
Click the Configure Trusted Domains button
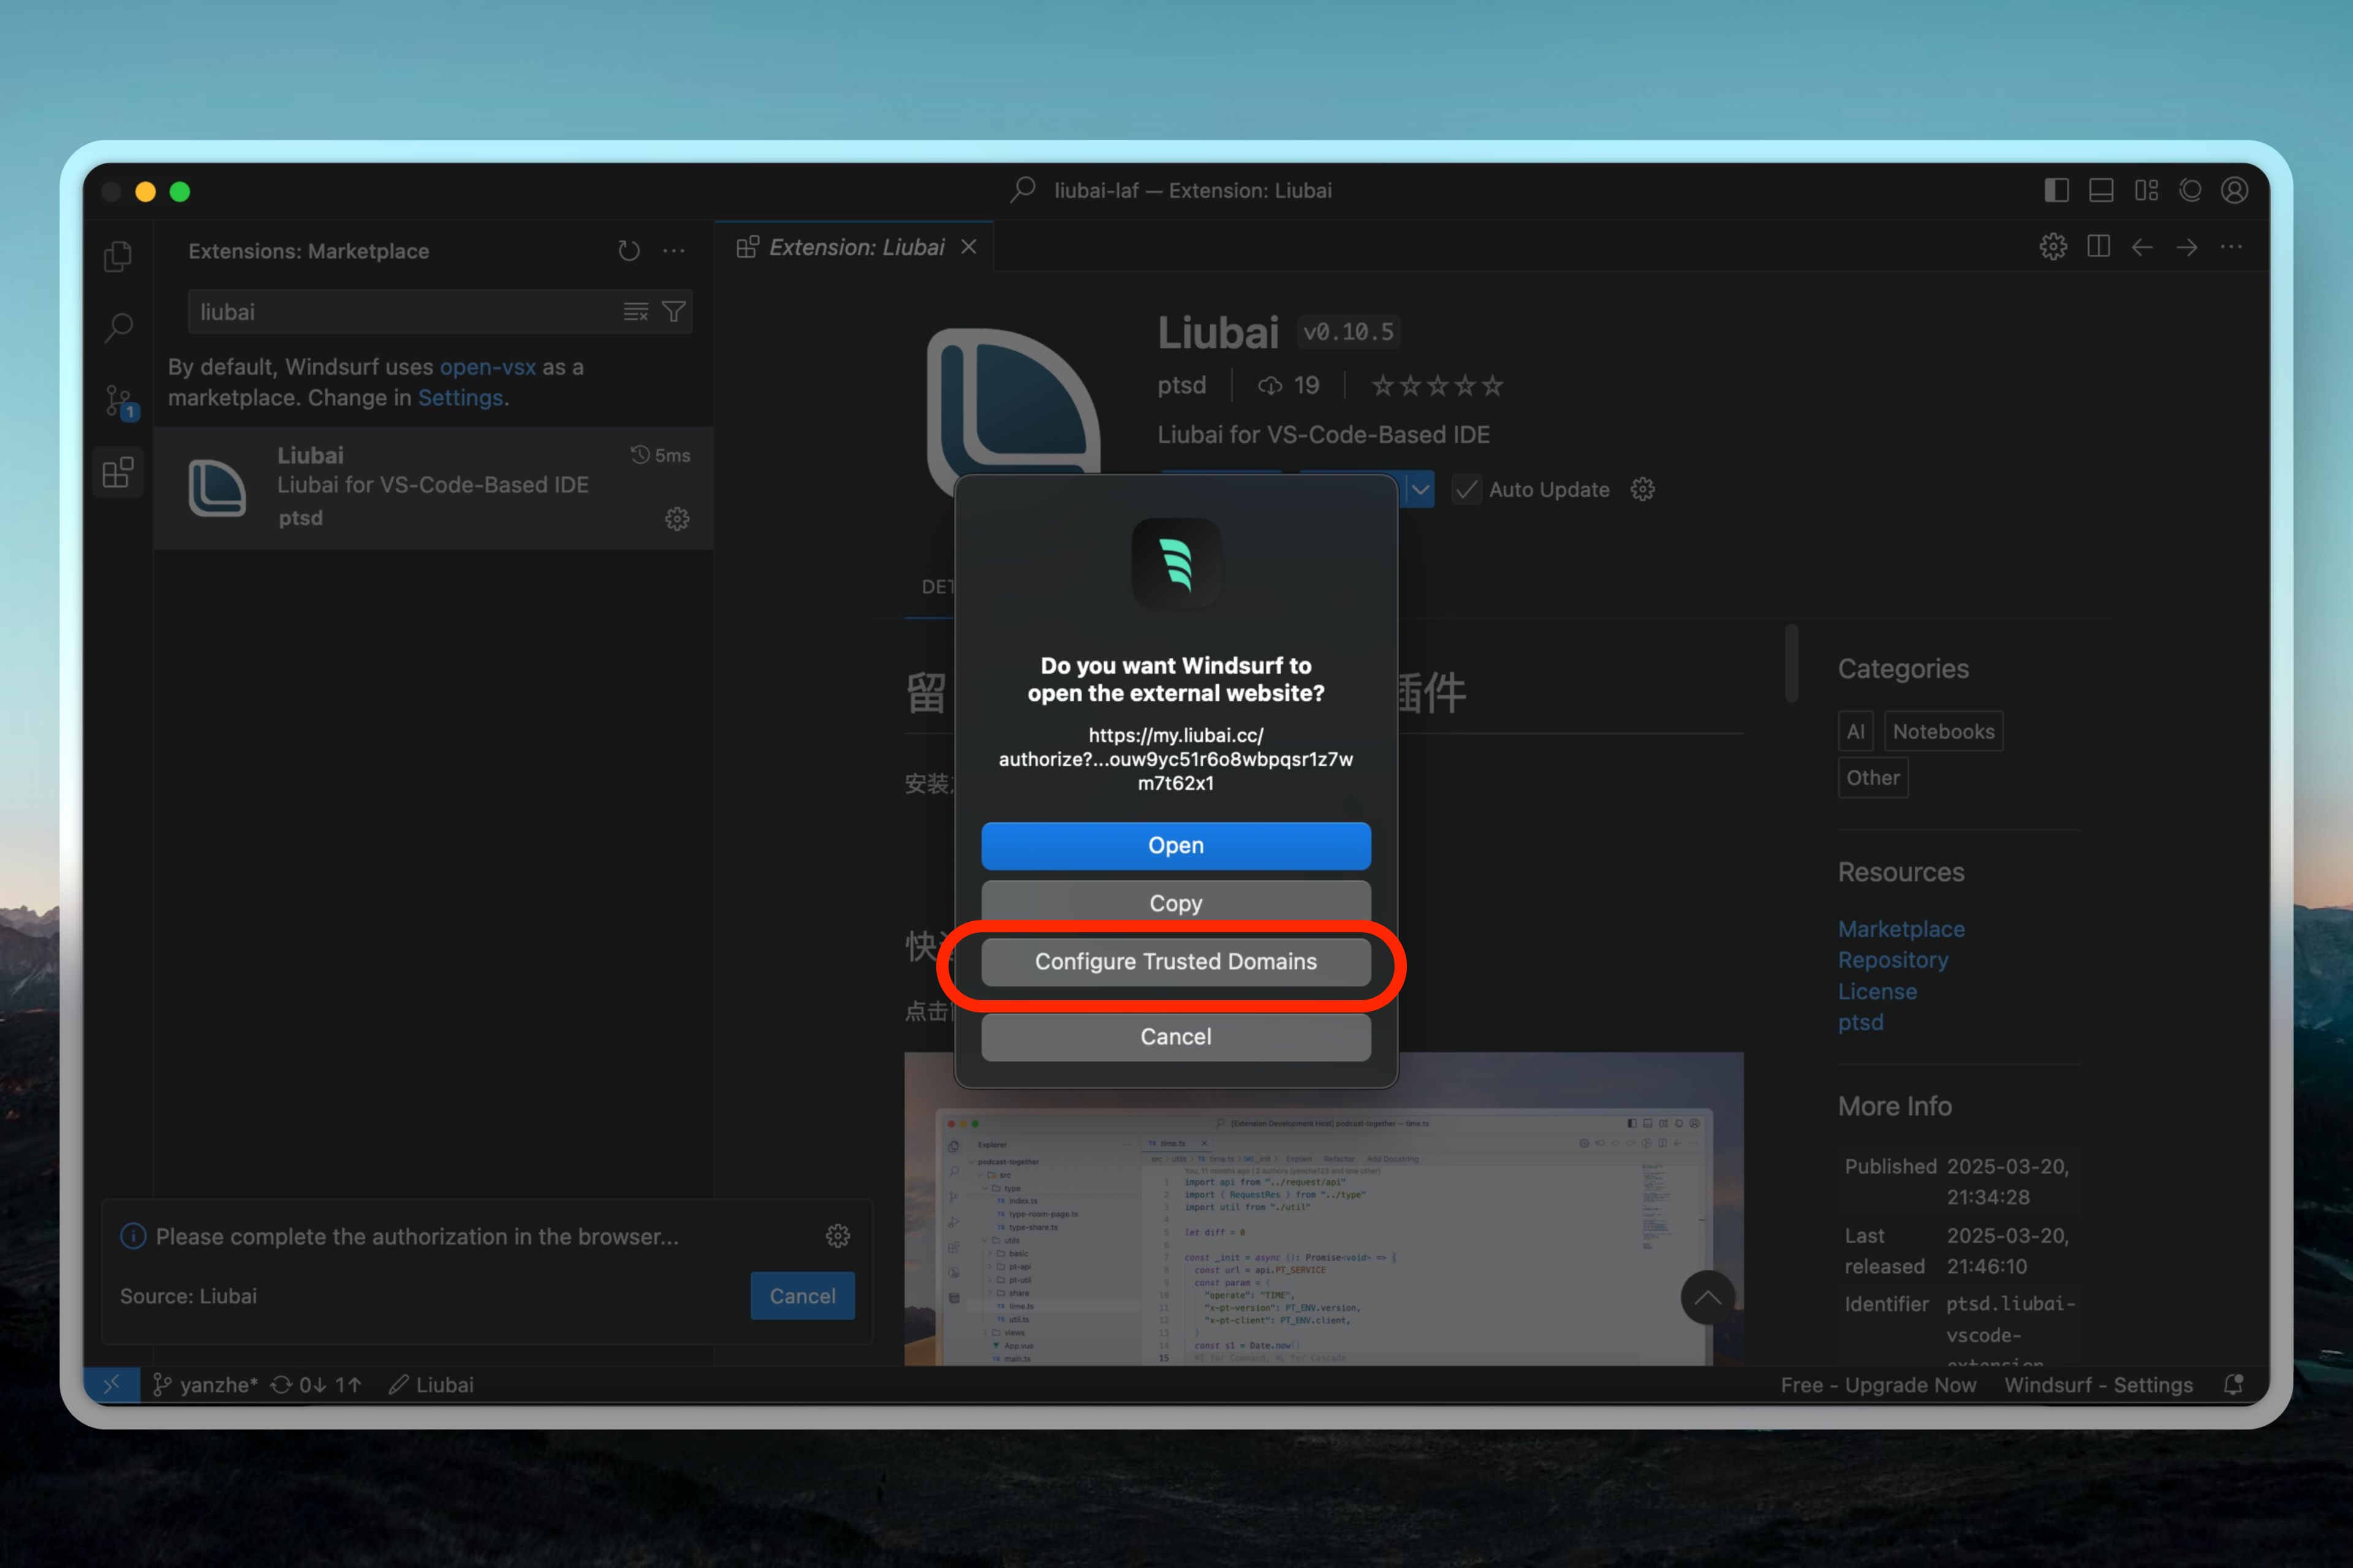(1175, 962)
